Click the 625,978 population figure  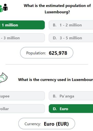(58, 53)
